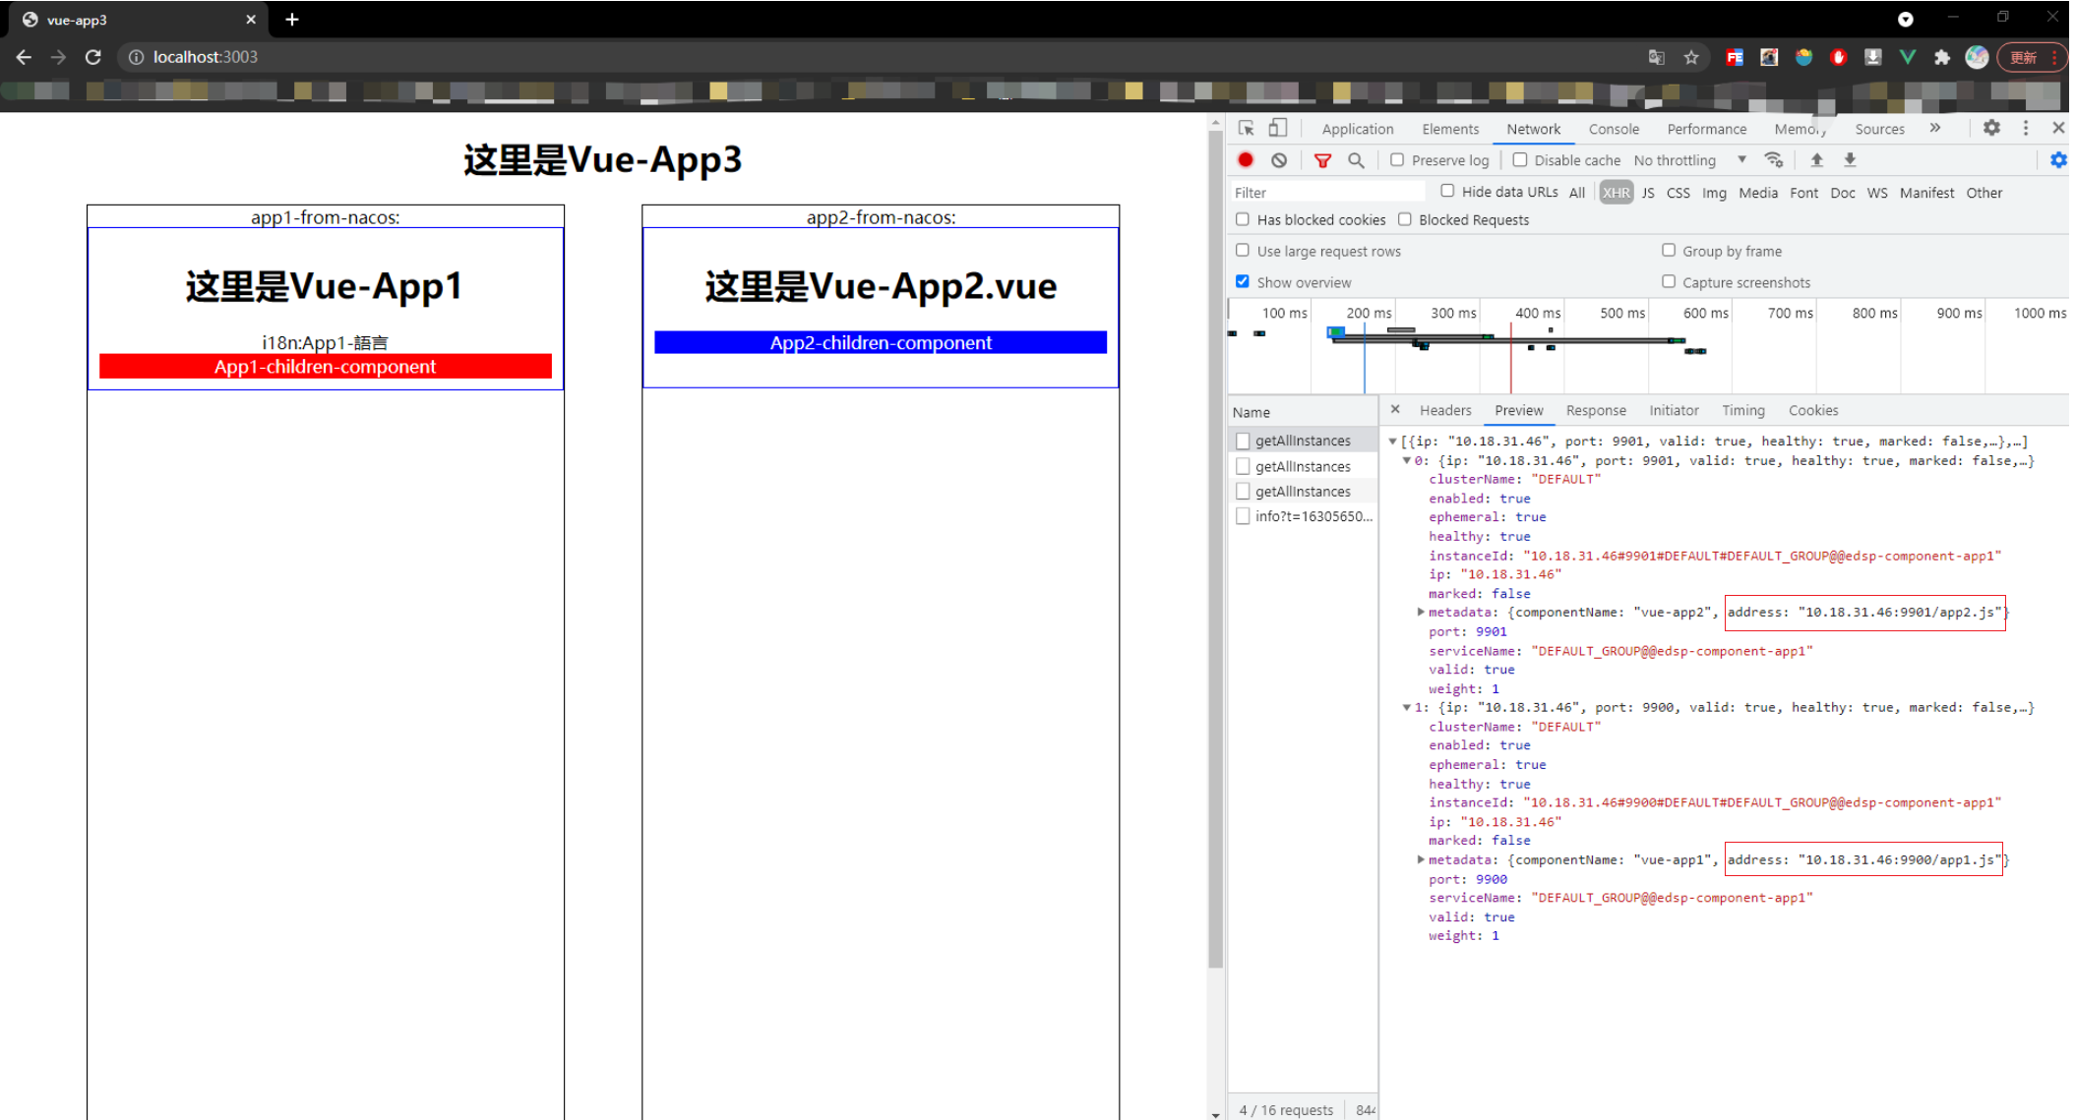This screenshot has width=2076, height=1120.
Task: Collapse the index 1 instance object
Action: click(x=1406, y=707)
